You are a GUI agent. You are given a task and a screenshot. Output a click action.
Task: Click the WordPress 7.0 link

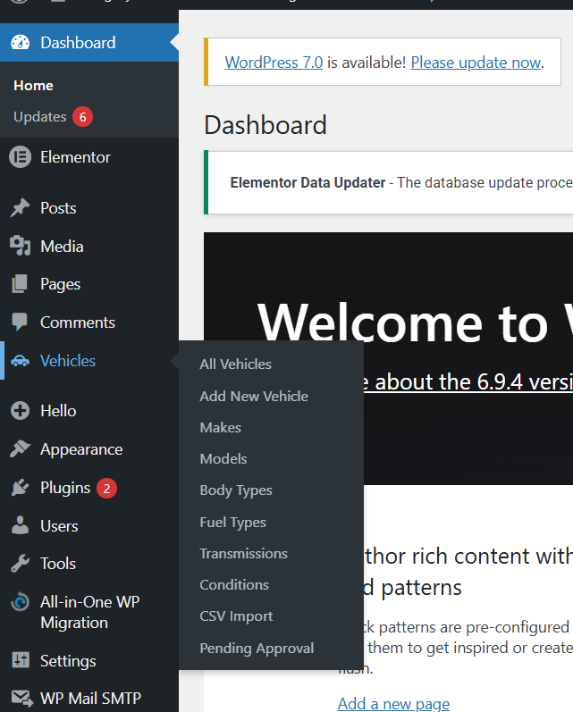[274, 63]
